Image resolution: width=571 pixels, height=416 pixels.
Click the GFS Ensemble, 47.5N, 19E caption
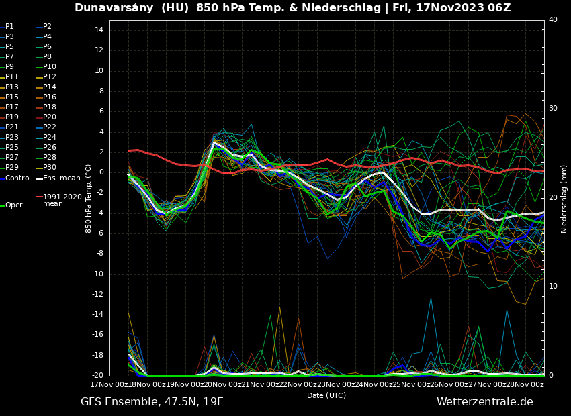(x=152, y=402)
